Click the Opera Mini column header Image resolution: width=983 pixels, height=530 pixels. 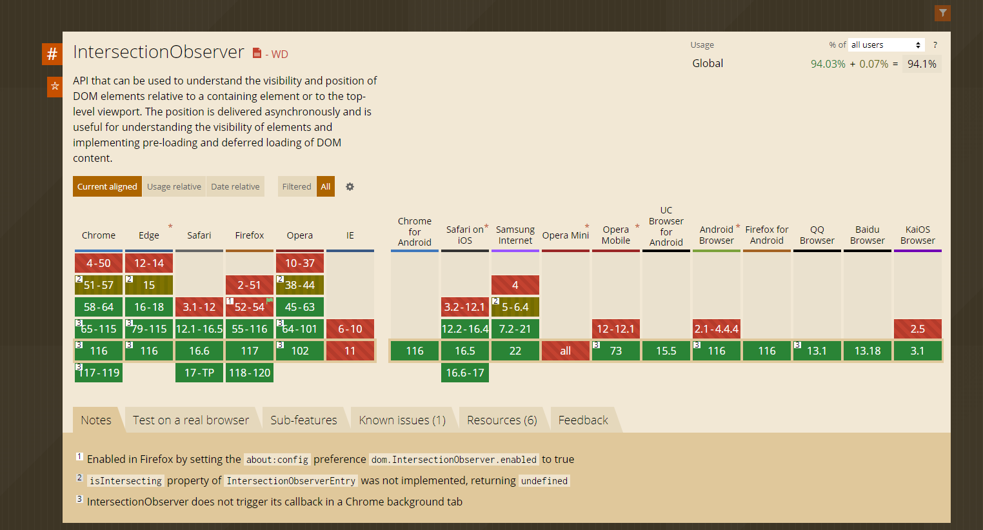[566, 235]
